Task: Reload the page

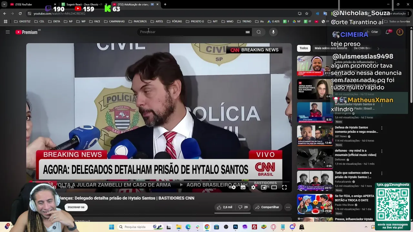Action: (20, 14)
